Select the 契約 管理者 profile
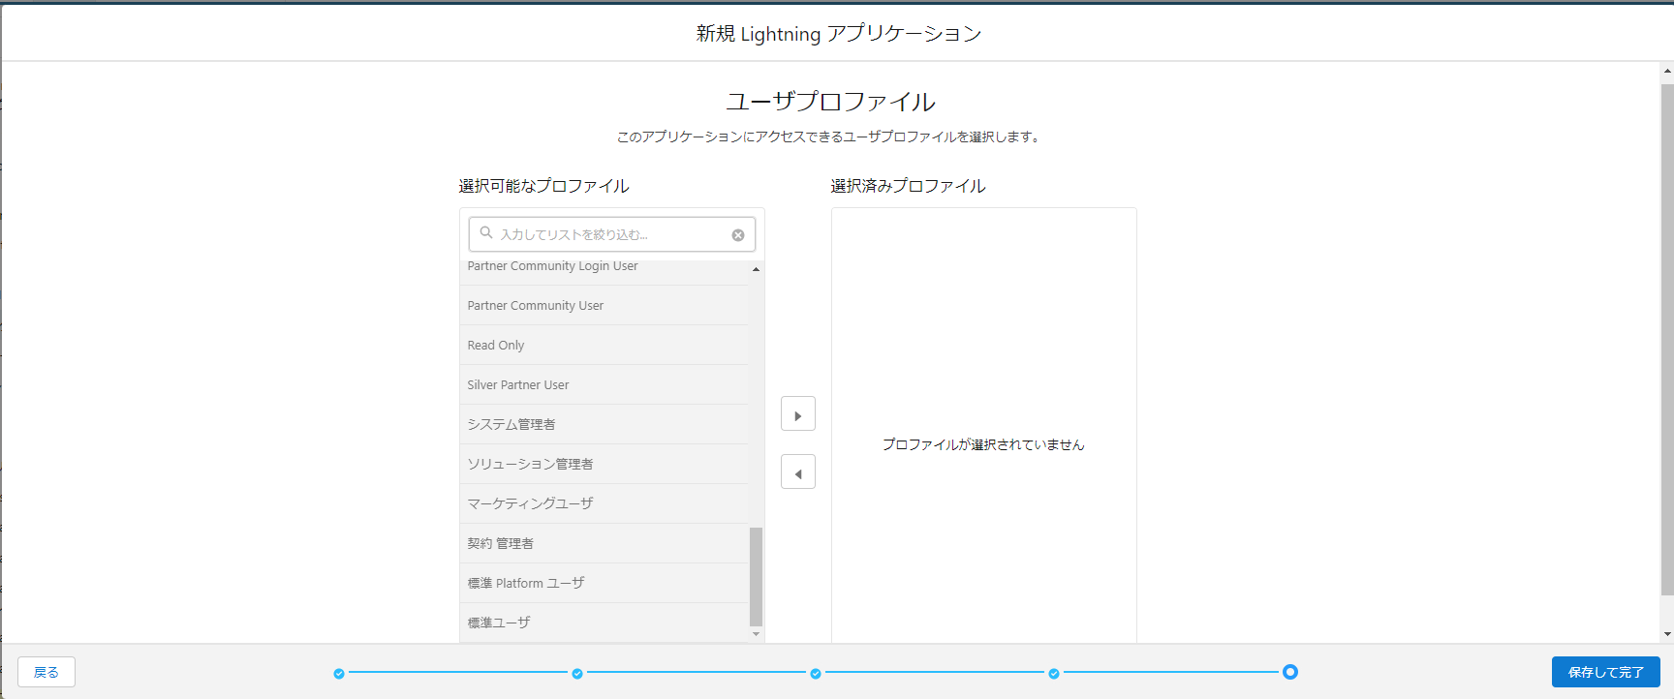This screenshot has width=1674, height=699. coord(604,543)
